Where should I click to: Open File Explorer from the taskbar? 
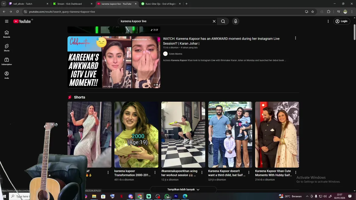click(94, 196)
